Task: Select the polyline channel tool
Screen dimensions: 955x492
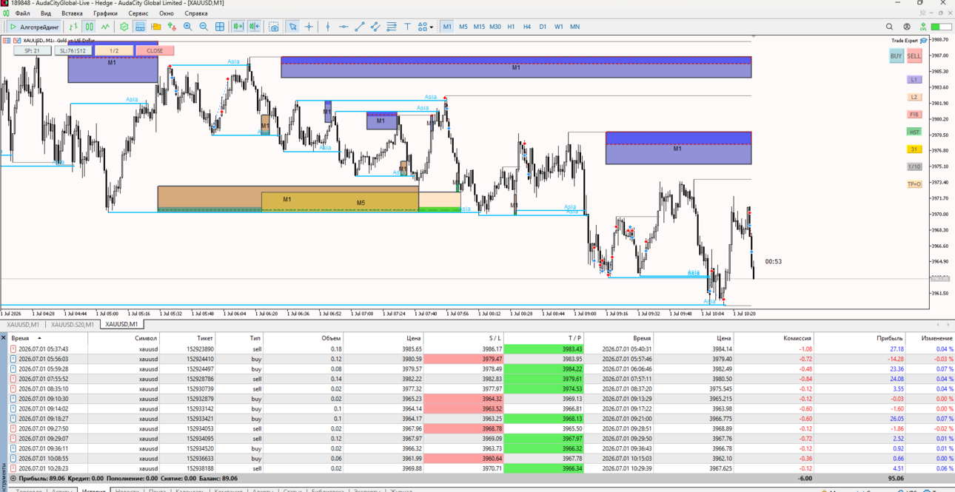Action: point(375,27)
